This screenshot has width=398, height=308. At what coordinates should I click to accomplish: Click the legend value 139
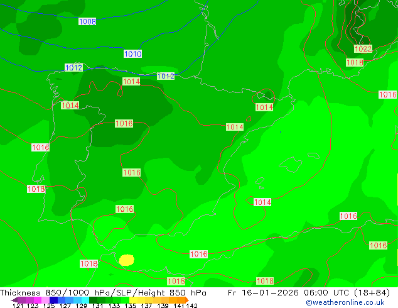point(163,305)
